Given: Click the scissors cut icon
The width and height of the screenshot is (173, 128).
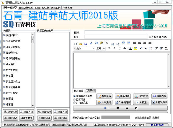Looking at the screenshot, I should point(91,43).
